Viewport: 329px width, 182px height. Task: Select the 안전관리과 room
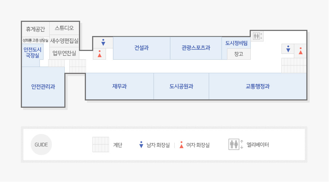43,87
